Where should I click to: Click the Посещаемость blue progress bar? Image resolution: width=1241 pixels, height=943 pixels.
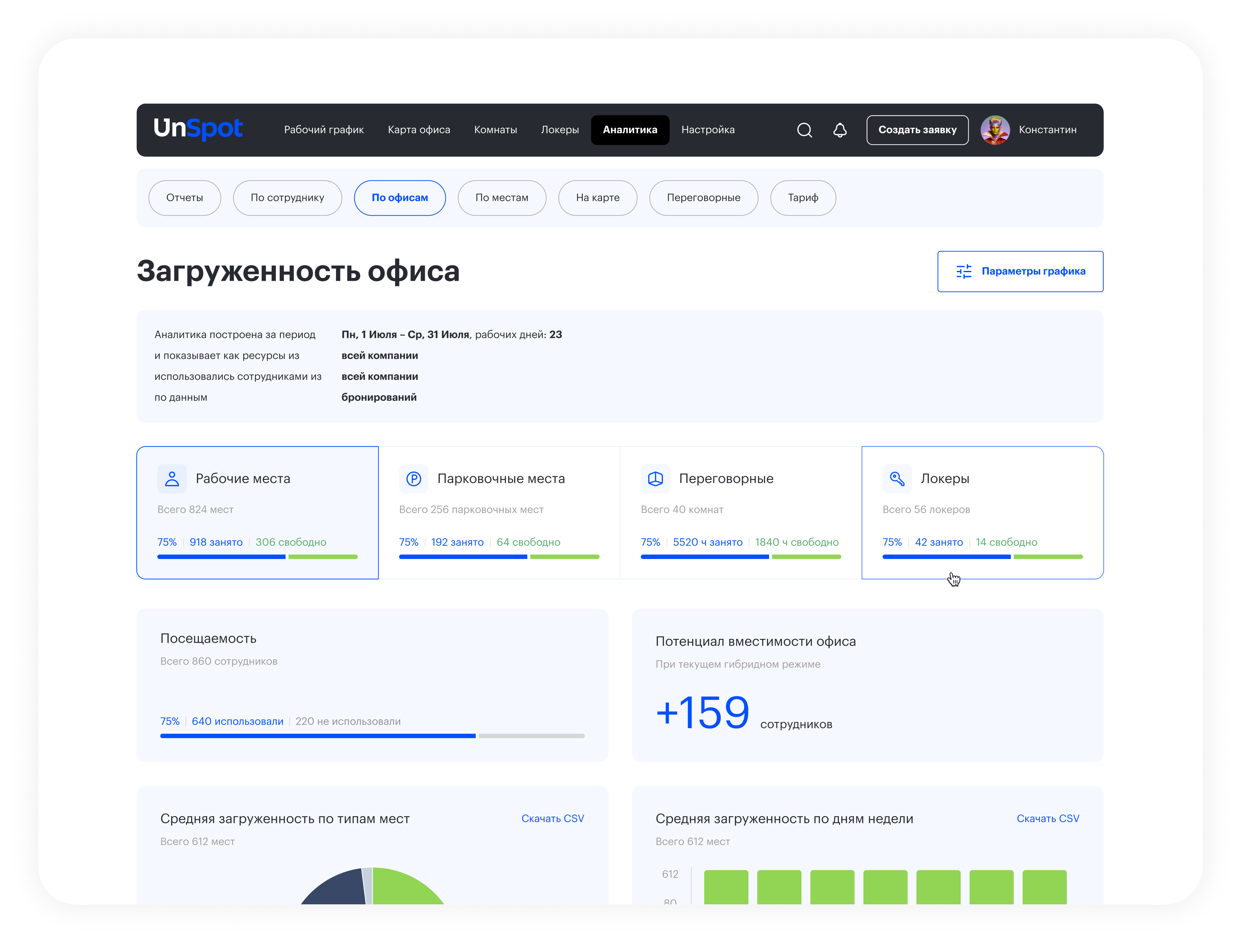pyautogui.click(x=317, y=736)
